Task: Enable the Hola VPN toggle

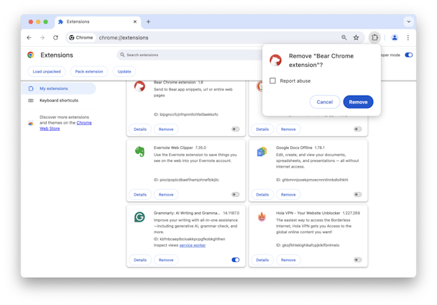Action: coord(357,260)
